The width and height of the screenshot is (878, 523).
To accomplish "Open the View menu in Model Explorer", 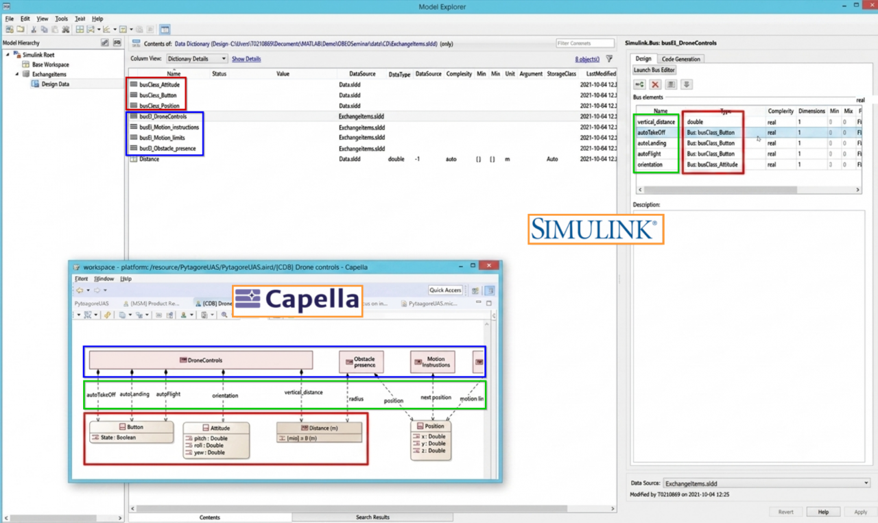I will [43, 19].
